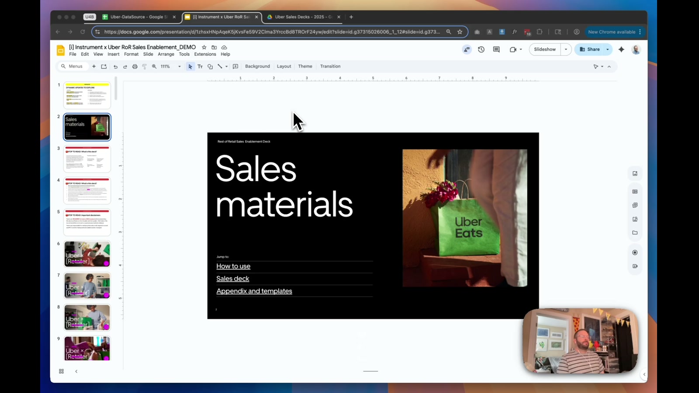
Task: Click the browser address bar URL
Action: click(x=272, y=32)
